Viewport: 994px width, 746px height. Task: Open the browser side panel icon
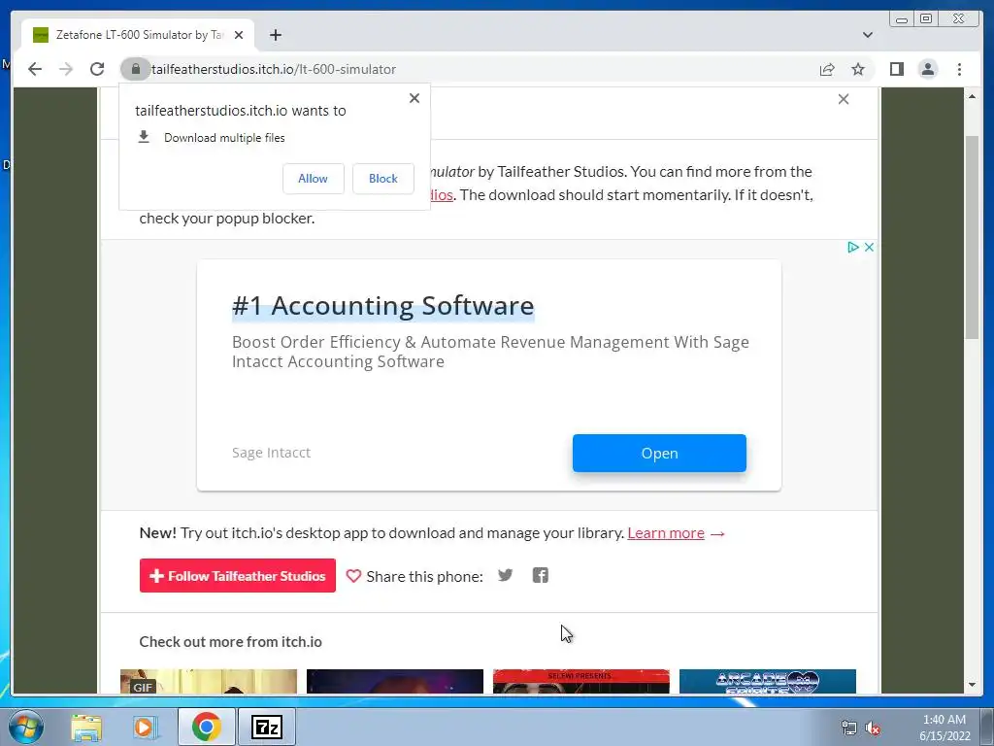(896, 69)
